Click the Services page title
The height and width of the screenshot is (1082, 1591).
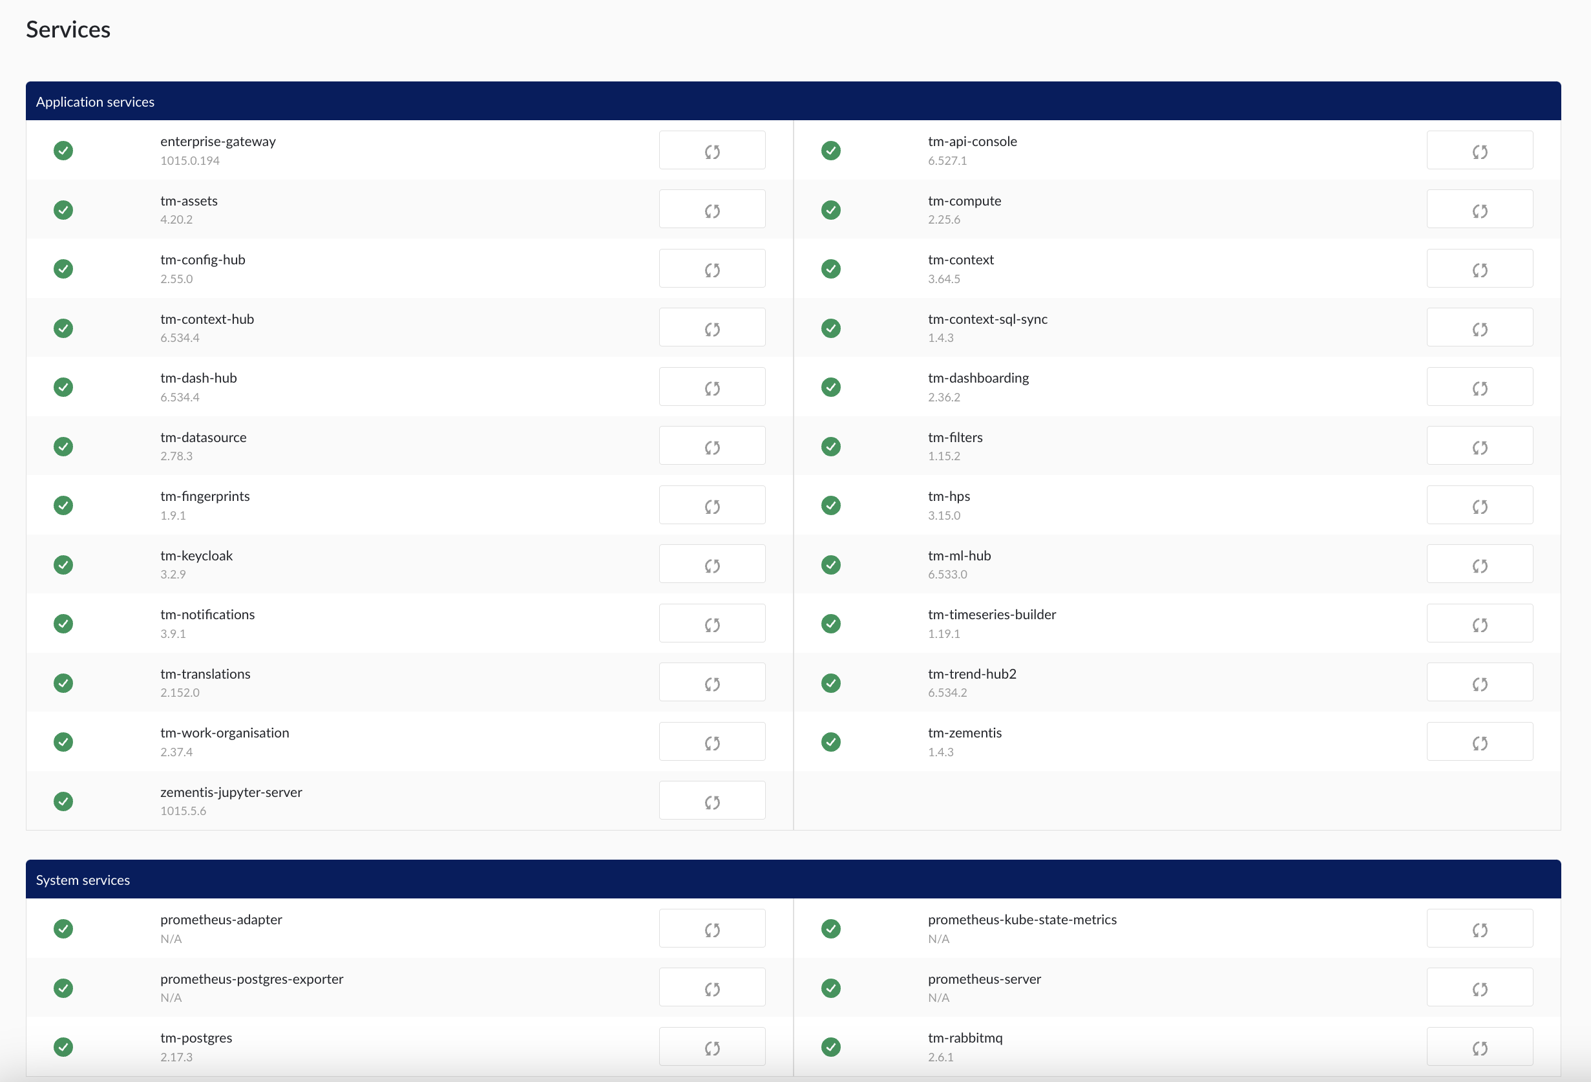68,30
